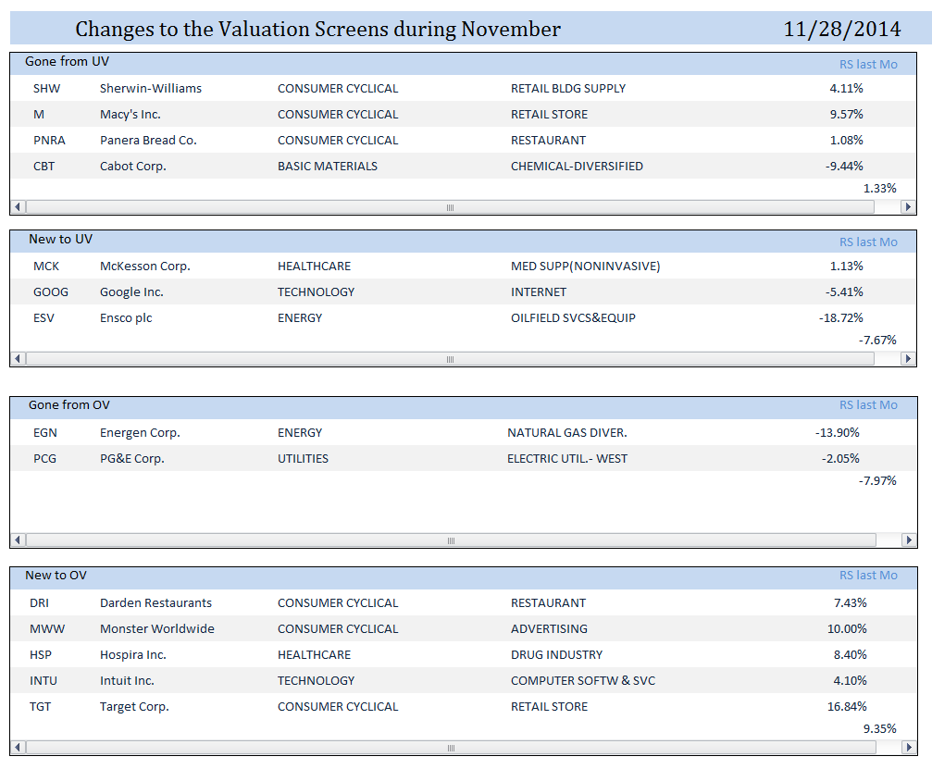Click left scroll arrow in New to UV panel
Image resolution: width=932 pixels, height=769 pixels.
click(x=18, y=358)
